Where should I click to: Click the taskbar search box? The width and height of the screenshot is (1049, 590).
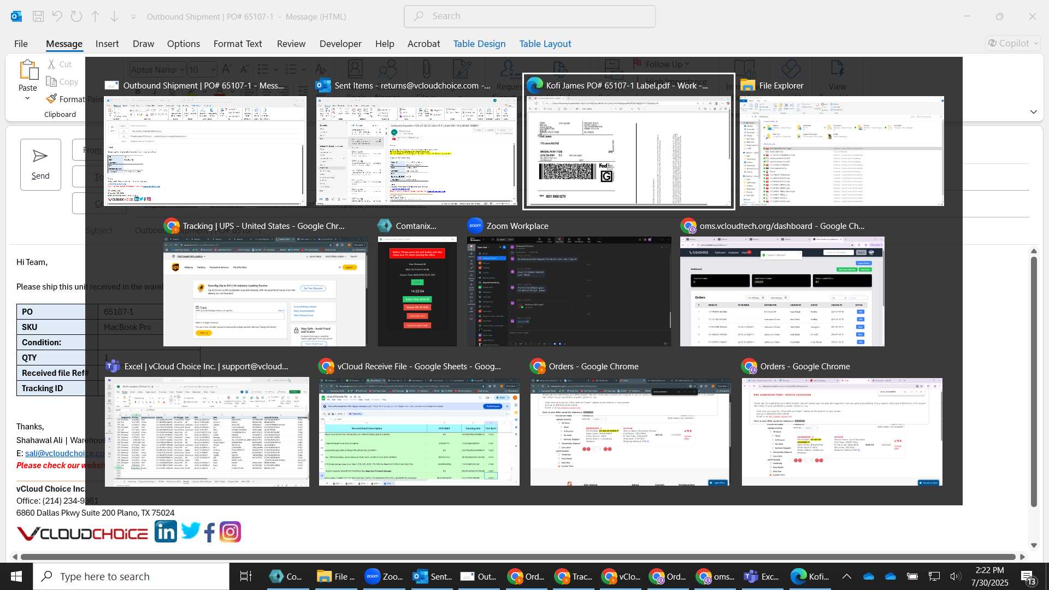(131, 576)
